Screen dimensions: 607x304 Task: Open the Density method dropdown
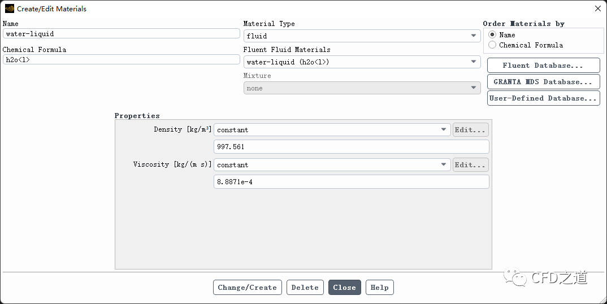tap(332, 130)
